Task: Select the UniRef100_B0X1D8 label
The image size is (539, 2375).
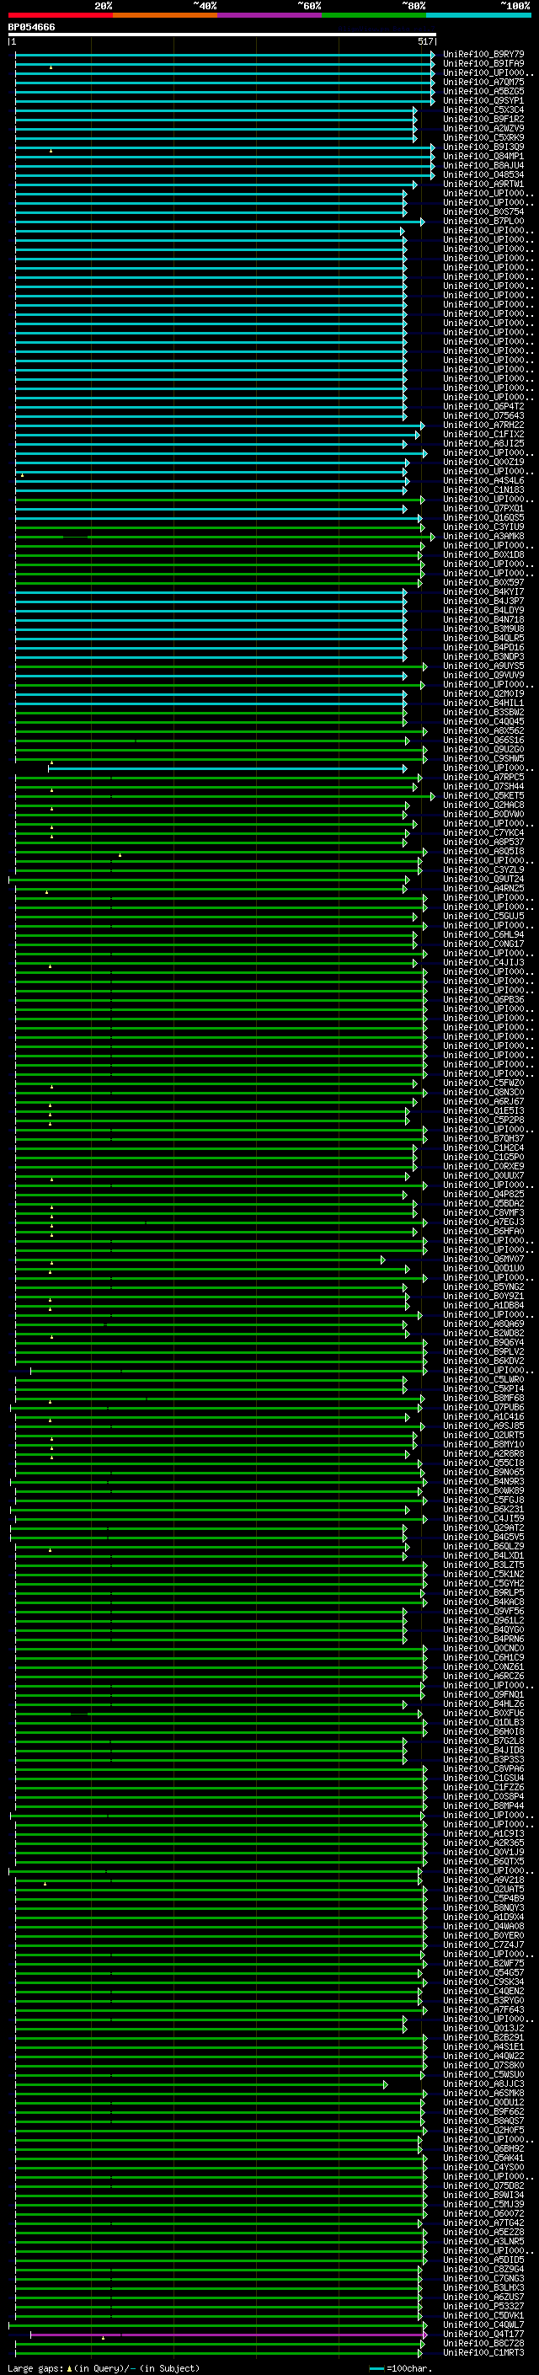Action: click(x=483, y=555)
